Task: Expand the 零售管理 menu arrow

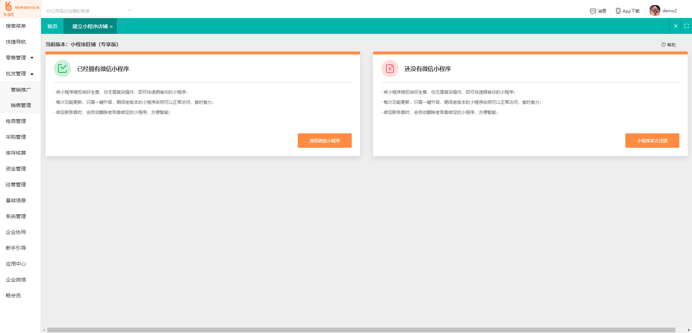Action: pyautogui.click(x=32, y=58)
